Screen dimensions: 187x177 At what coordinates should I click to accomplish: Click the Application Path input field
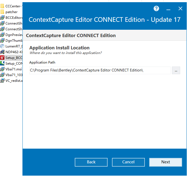click(100, 70)
